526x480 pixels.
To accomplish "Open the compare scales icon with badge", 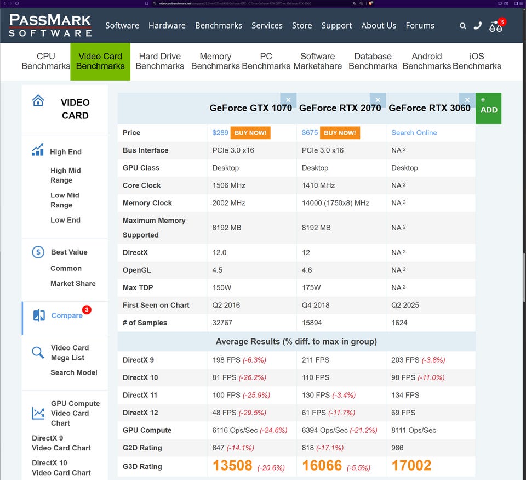I will click(496, 26).
